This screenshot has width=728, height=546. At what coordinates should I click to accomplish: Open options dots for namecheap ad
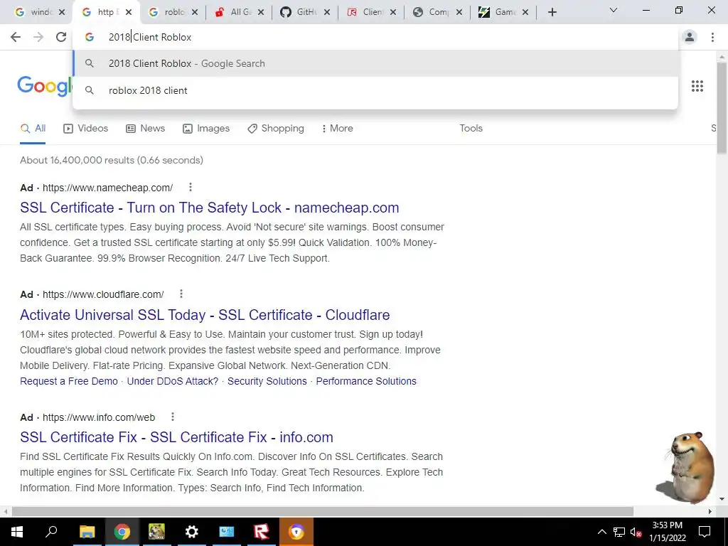(x=191, y=187)
